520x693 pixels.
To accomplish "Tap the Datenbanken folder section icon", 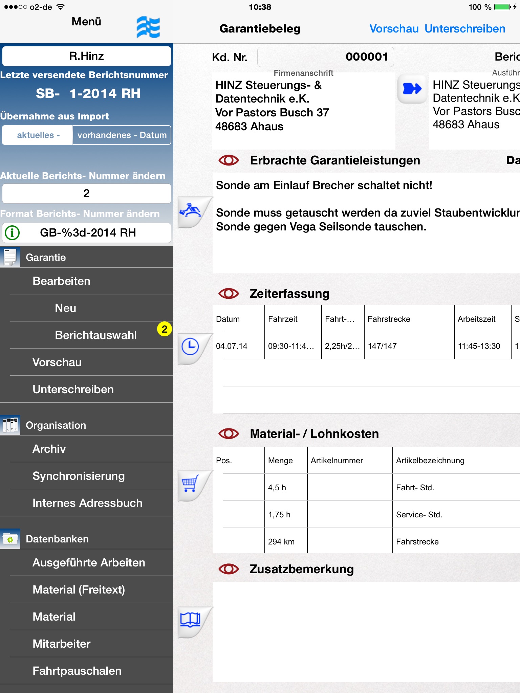I will tap(10, 539).
